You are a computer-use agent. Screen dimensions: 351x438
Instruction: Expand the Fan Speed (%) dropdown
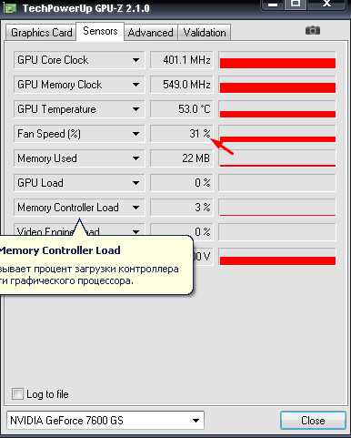click(x=135, y=134)
